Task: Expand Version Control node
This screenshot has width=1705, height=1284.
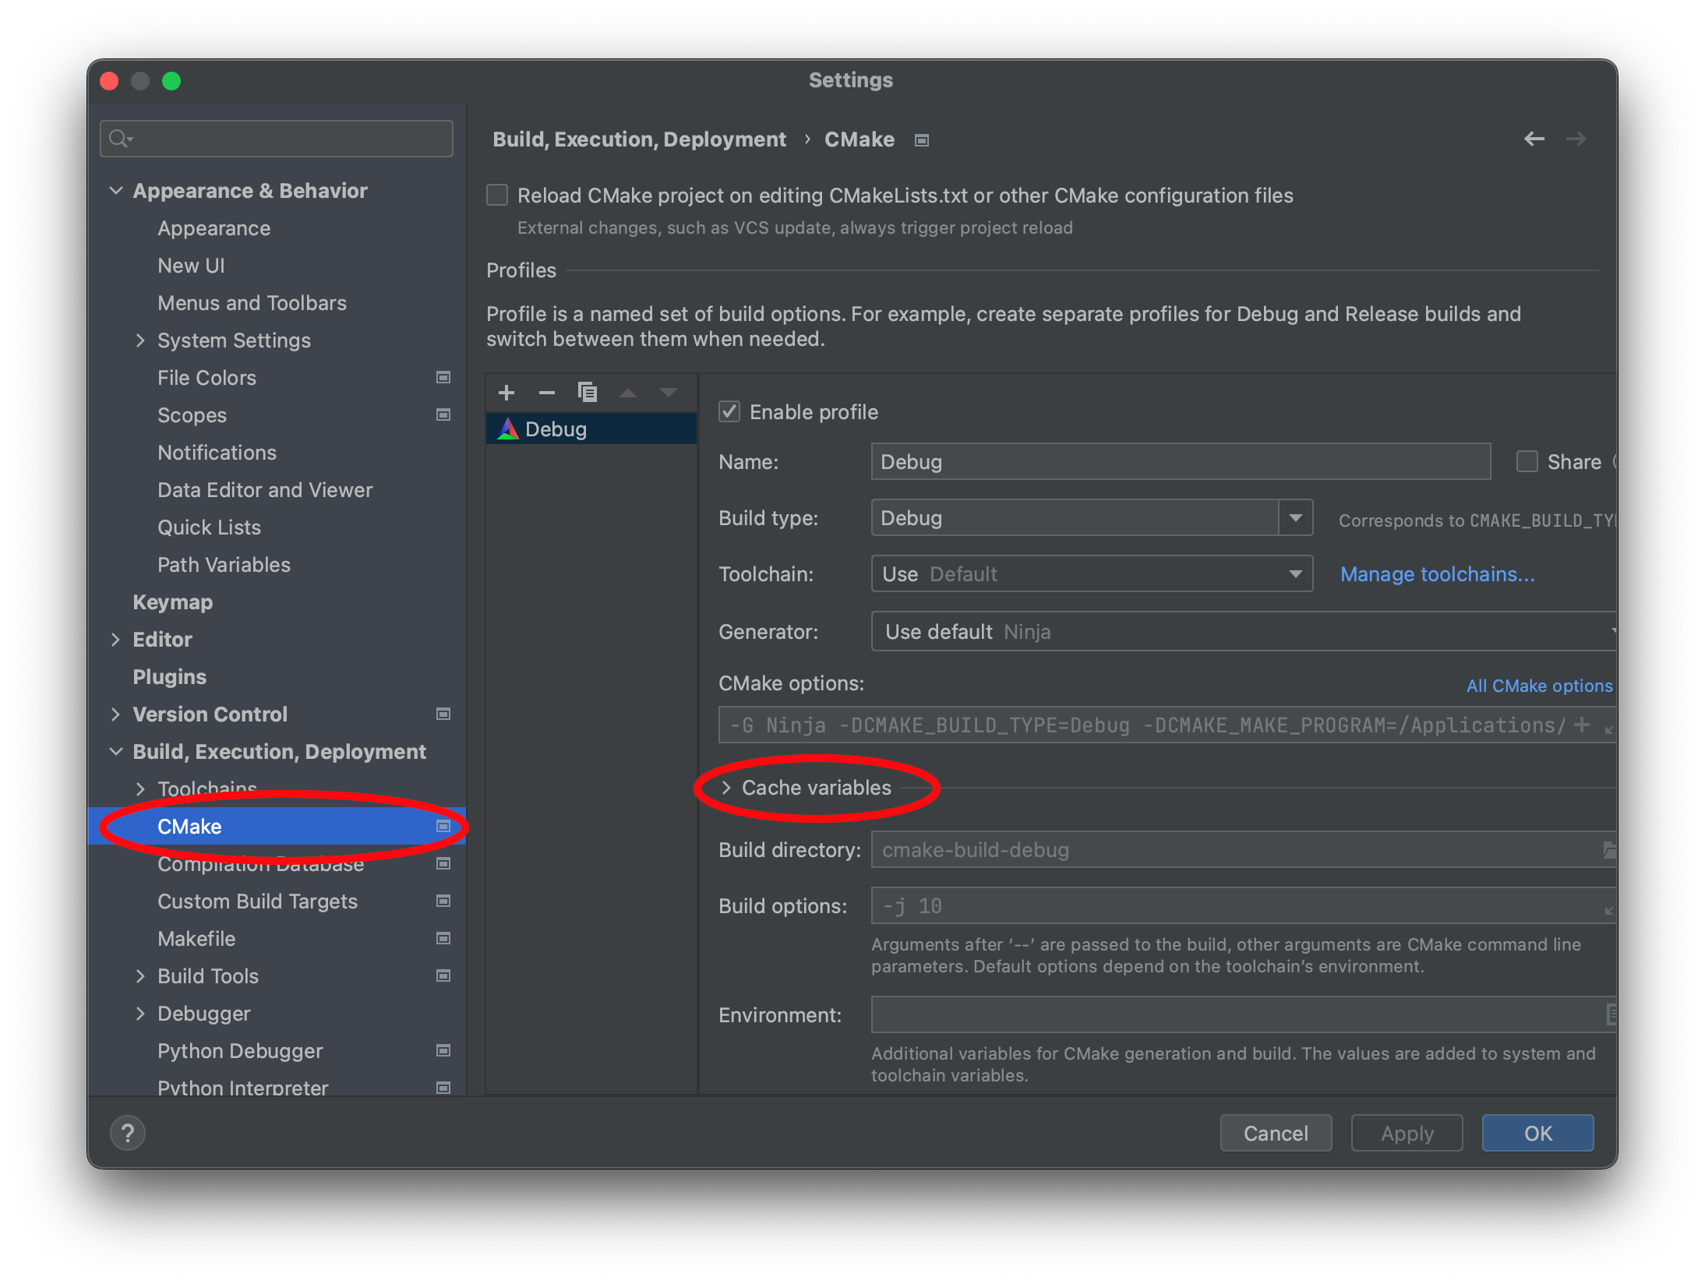Action: coord(116,714)
